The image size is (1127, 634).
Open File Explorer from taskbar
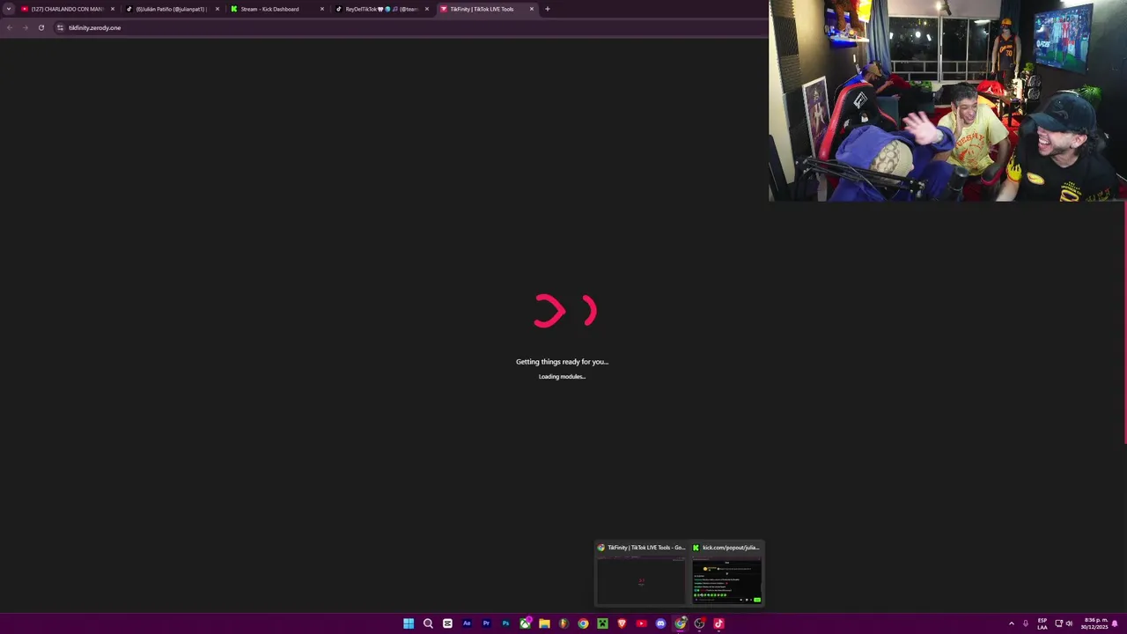tap(544, 623)
